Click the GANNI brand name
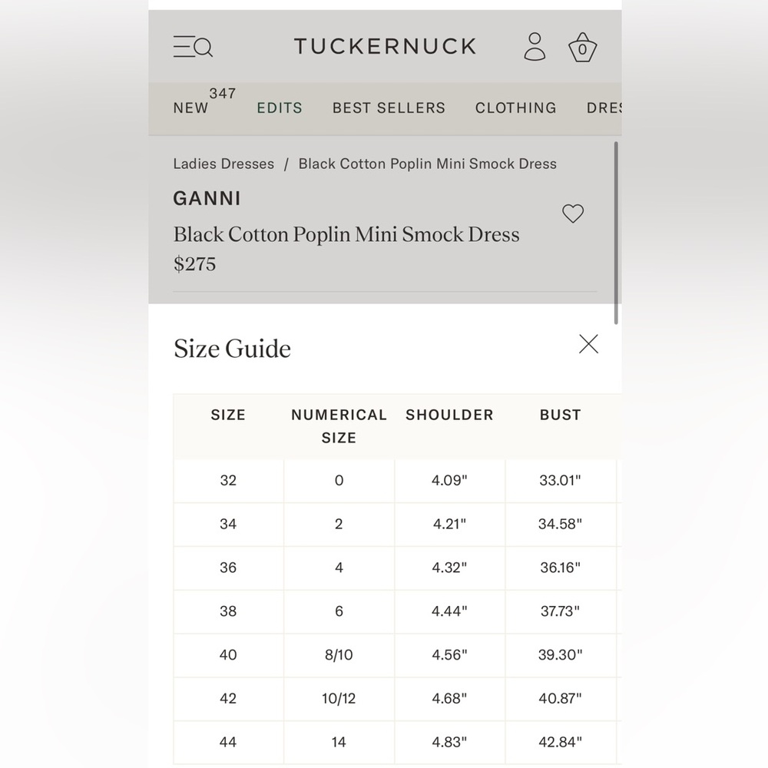 (207, 198)
